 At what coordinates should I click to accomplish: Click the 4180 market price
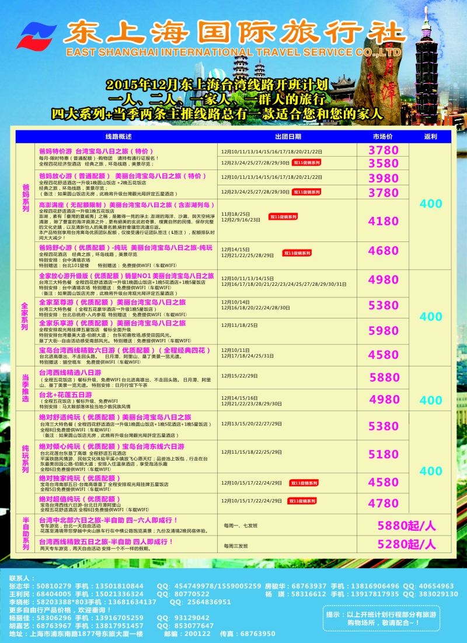pos(384,222)
